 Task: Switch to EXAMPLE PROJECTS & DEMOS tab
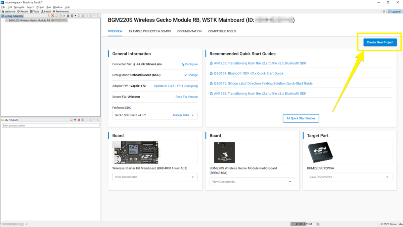tap(150, 31)
